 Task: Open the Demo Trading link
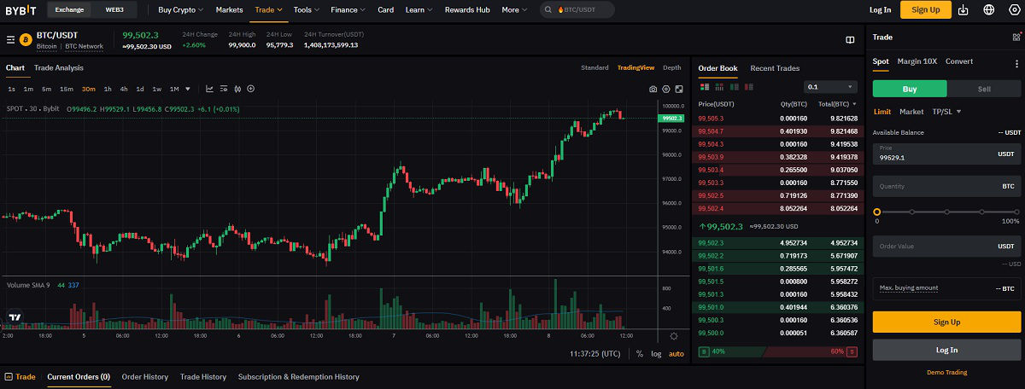[946, 373]
